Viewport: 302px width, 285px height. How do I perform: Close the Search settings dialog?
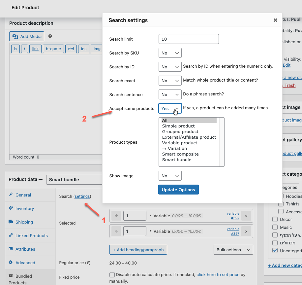point(275,20)
